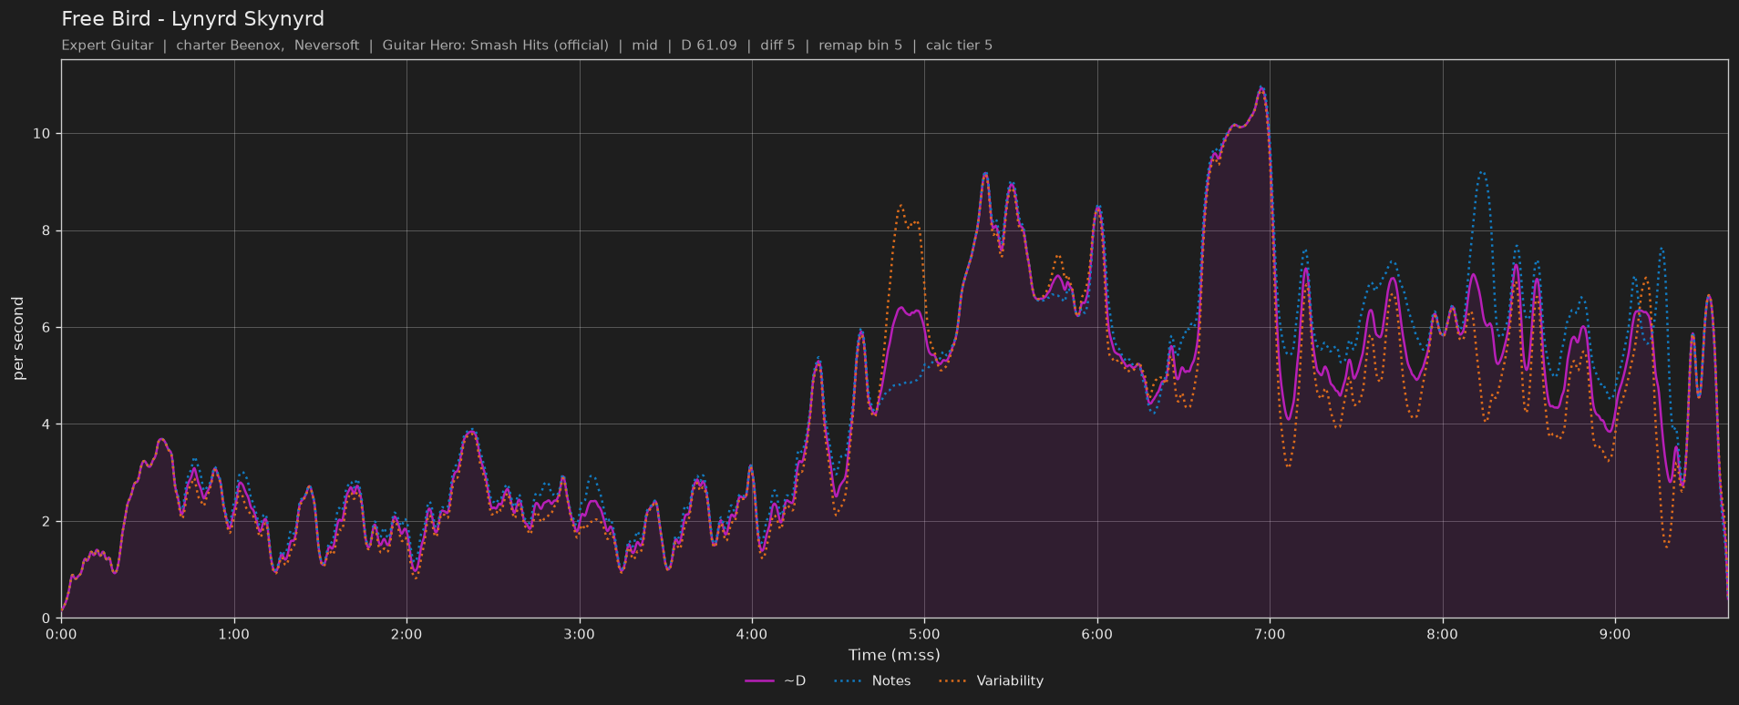
Task: Click the orange dotted Variability legend swatch
Action: click(952, 680)
